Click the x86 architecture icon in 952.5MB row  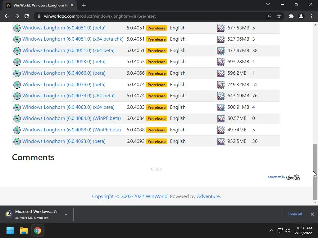click(x=221, y=141)
